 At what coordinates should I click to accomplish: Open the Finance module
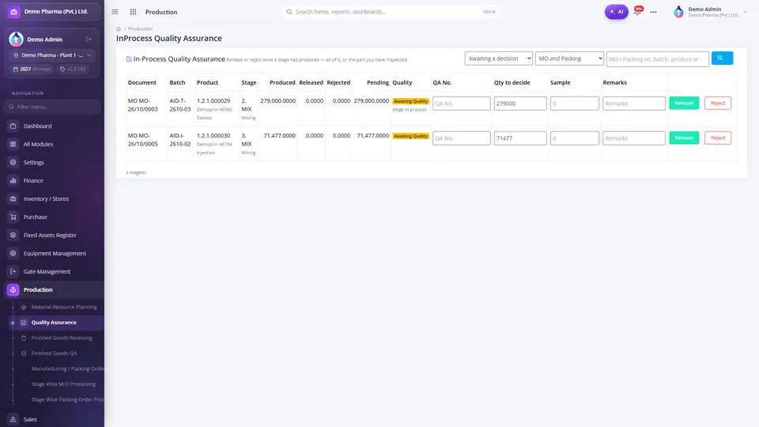click(x=52, y=180)
